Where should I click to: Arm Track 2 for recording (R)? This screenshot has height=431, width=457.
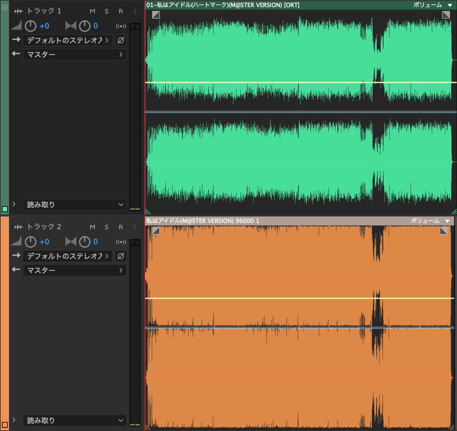point(120,227)
